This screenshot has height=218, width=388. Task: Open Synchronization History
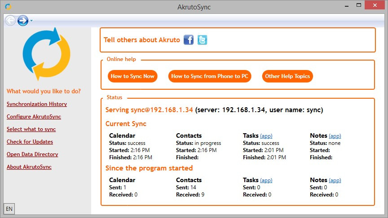click(x=37, y=104)
